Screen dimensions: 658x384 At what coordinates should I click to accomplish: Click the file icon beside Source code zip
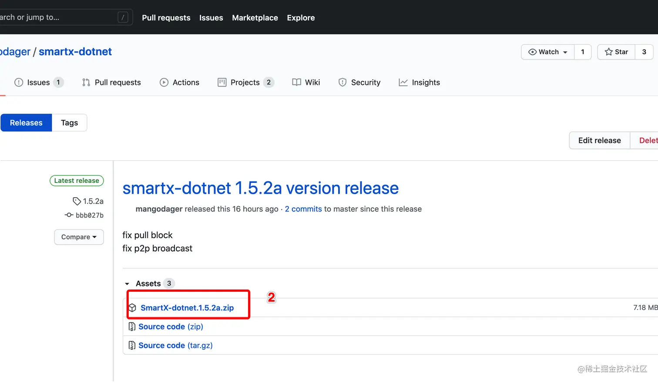point(132,327)
